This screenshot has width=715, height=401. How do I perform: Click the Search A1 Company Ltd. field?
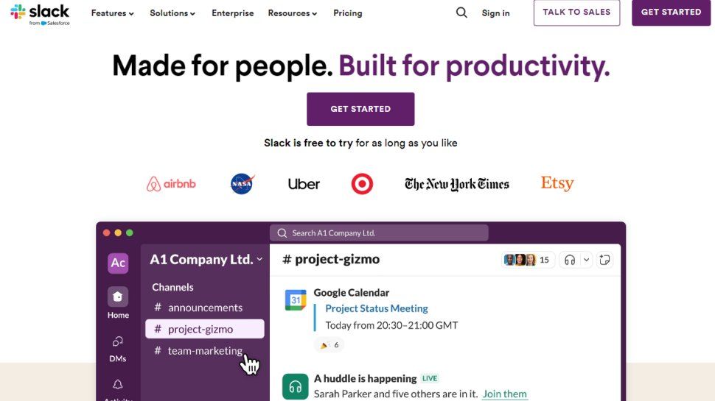[379, 233]
